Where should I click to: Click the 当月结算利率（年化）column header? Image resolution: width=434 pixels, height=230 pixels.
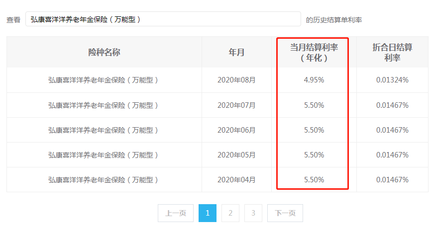(314, 53)
